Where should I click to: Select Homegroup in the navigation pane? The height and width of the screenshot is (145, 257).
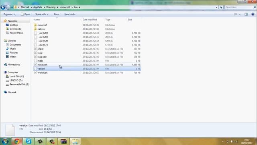tap(14, 64)
